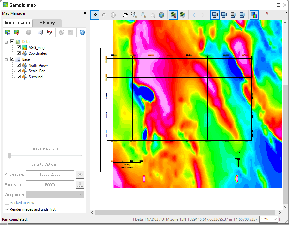Click the Fixed scale input field
This screenshot has width=289, height=225.
50,185
